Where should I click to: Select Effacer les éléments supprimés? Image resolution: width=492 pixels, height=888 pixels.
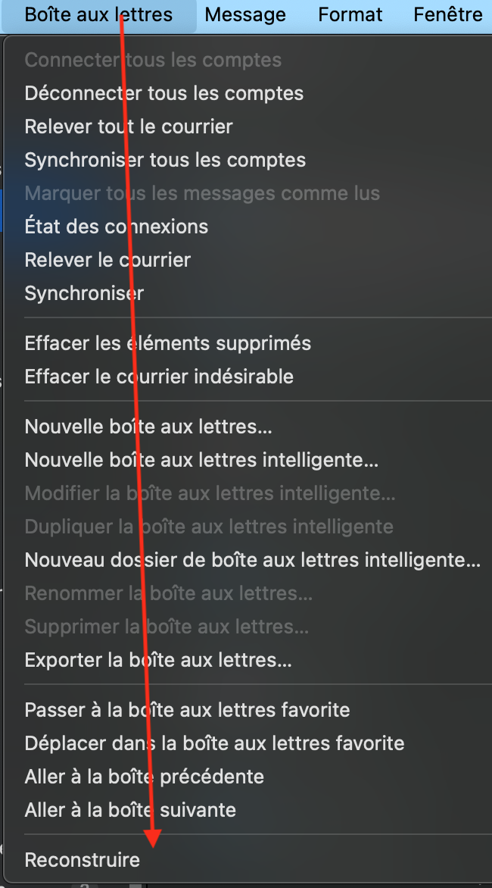(x=168, y=343)
